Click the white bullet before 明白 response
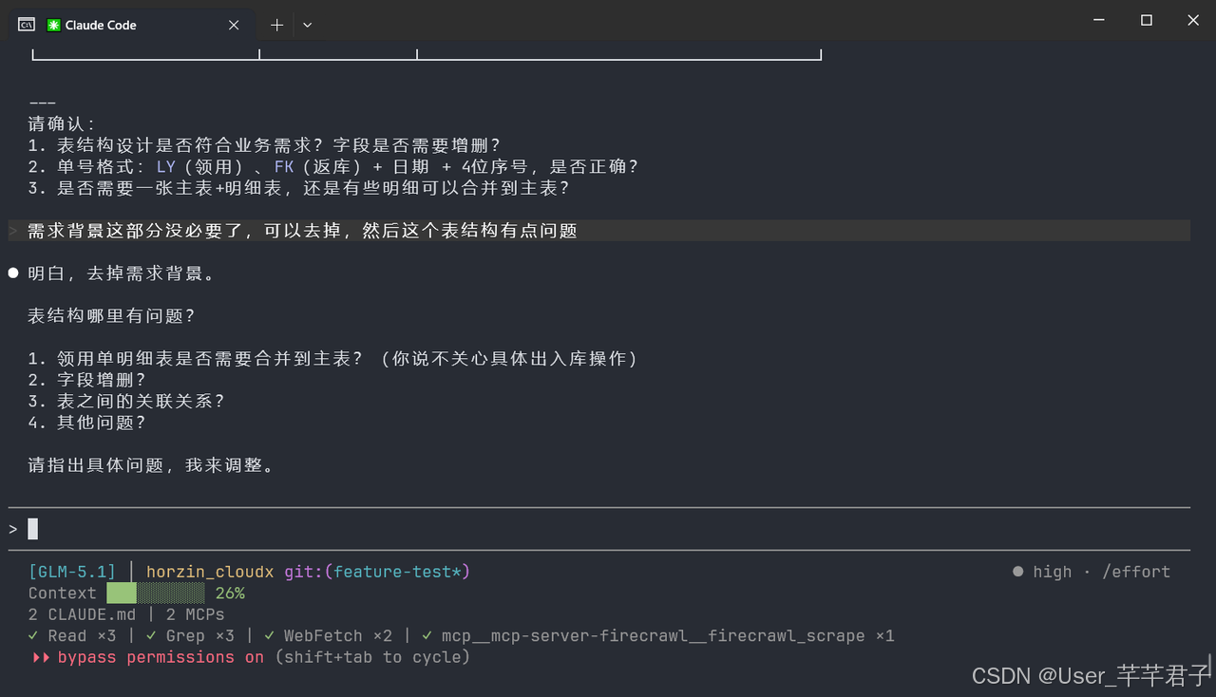 tap(13, 273)
